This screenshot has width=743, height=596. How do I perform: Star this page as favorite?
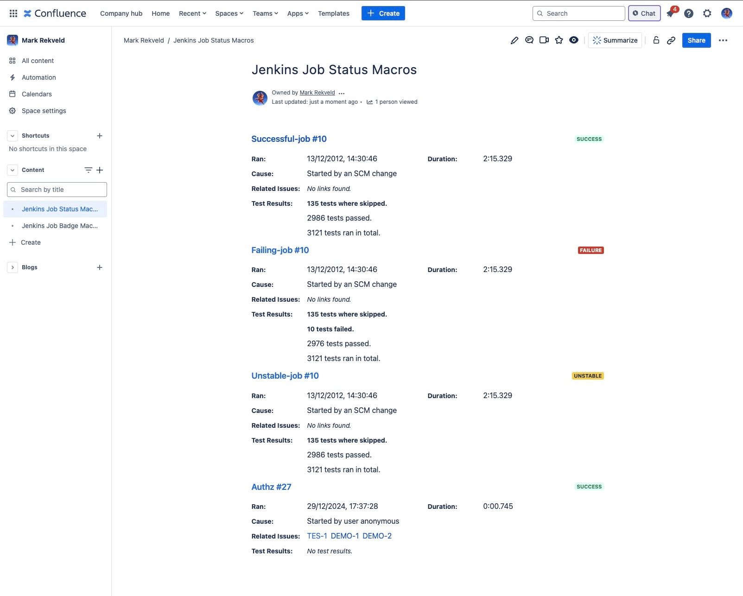tap(559, 40)
